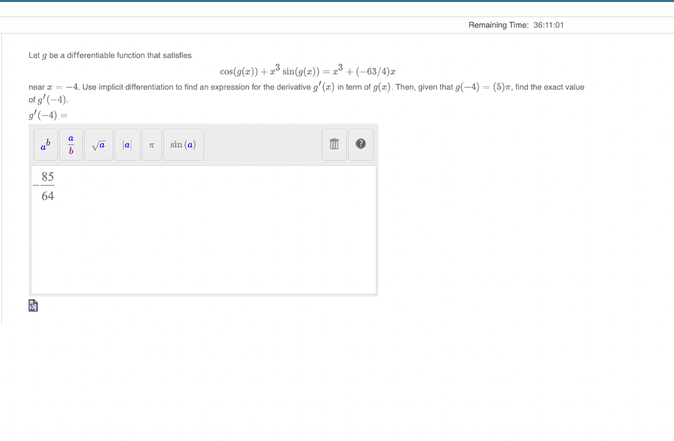
Task: Click the problem statement about differentiable g
Action: [x=110, y=55]
